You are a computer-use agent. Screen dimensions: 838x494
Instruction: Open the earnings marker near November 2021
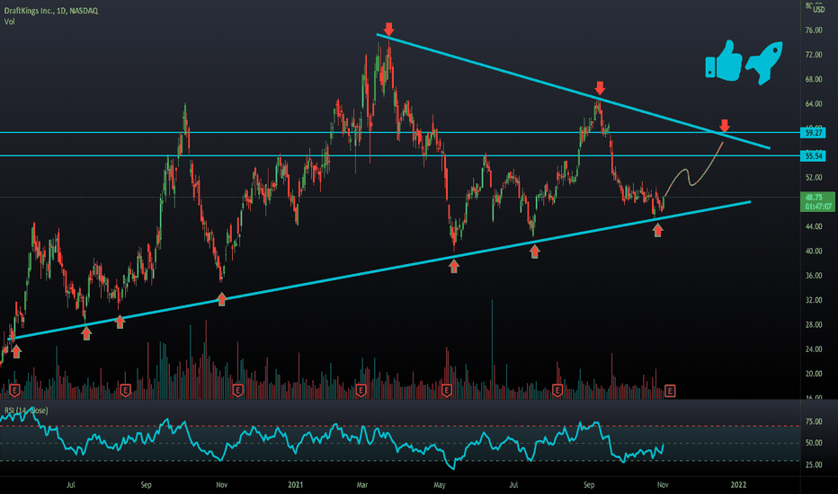coord(670,391)
